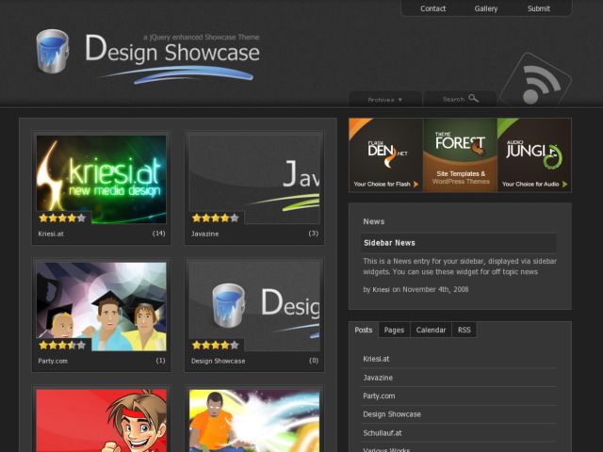
Task: Open Various Works in posts list
Action: tap(386, 450)
